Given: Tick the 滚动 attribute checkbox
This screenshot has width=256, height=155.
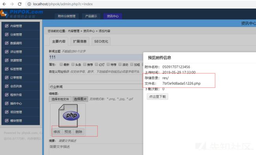Looking at the screenshot, I should tap(120, 64).
